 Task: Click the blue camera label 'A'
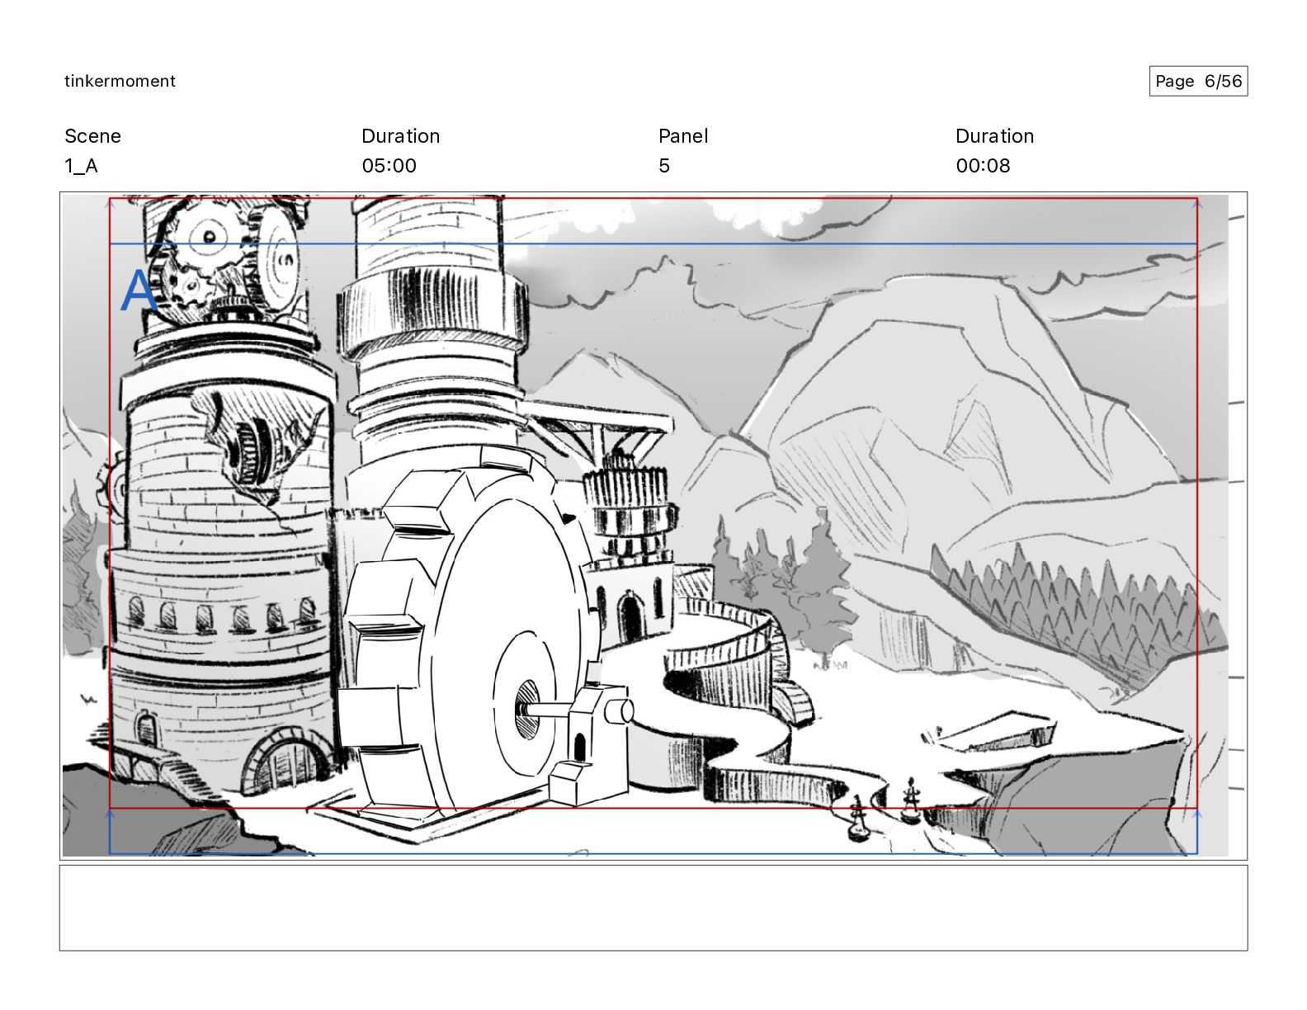tap(138, 291)
